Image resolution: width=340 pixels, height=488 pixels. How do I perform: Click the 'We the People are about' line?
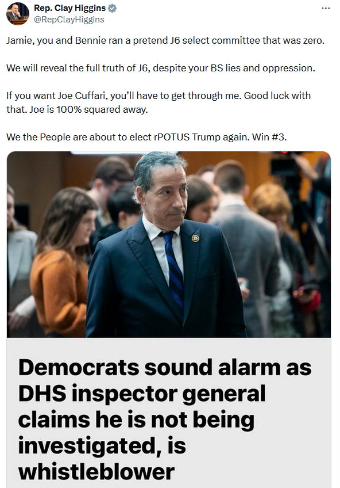[146, 137]
